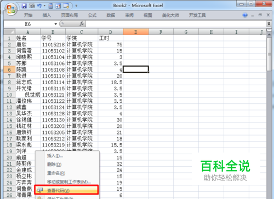Open the Customize Quick Access Toolbar dropdown
274x199 pixels.
click(76, 6)
